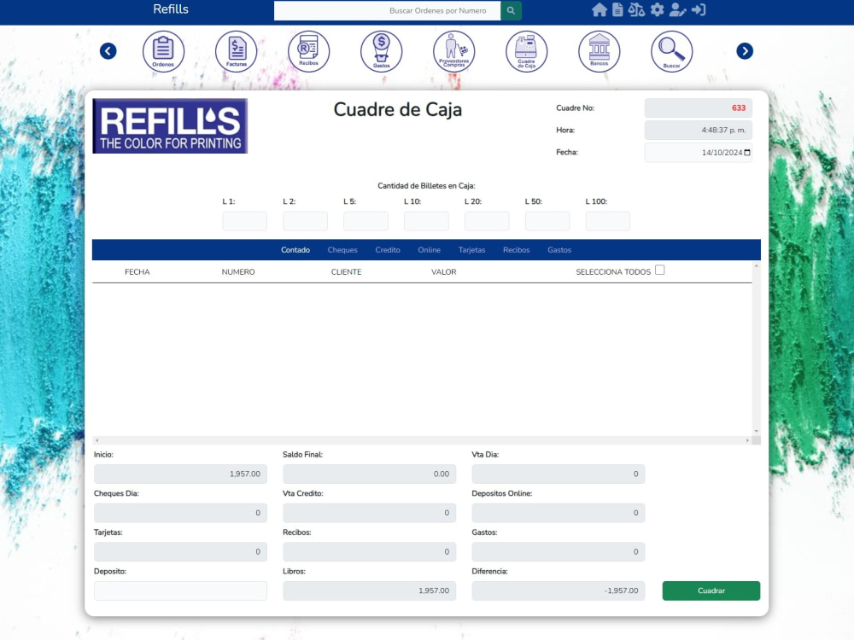854x640 pixels.
Task: Focus the L 10 bills field
Action: (x=426, y=222)
